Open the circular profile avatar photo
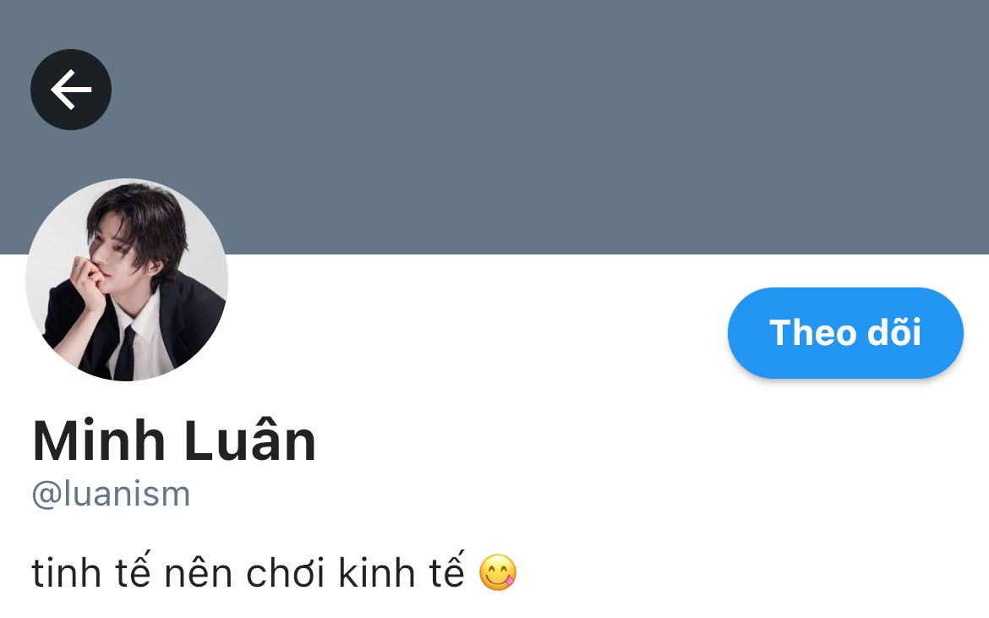 click(127, 280)
